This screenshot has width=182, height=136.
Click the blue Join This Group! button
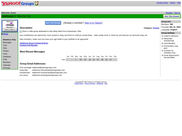click(53, 23)
